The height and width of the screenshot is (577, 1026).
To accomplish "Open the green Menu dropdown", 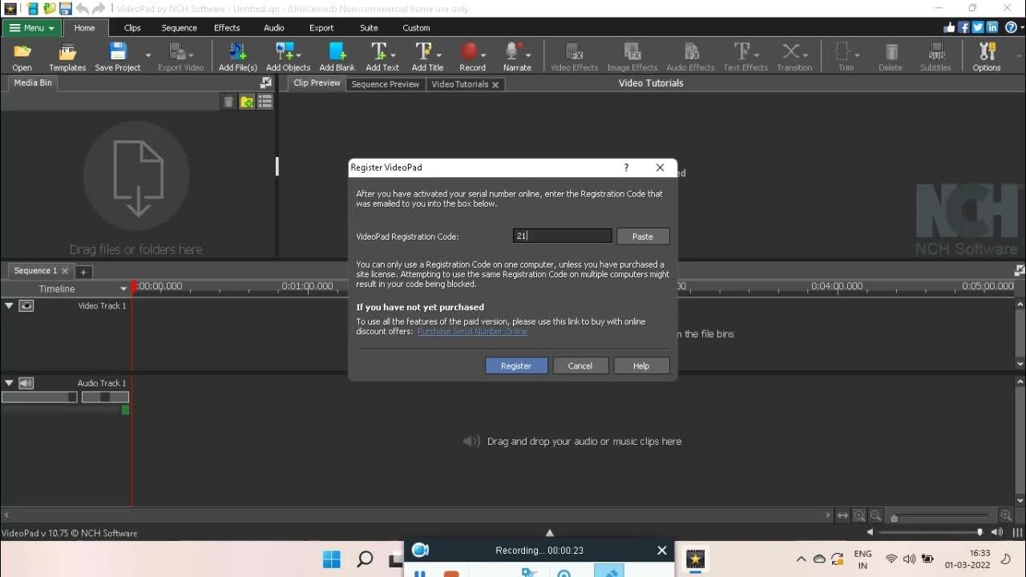I will click(32, 27).
